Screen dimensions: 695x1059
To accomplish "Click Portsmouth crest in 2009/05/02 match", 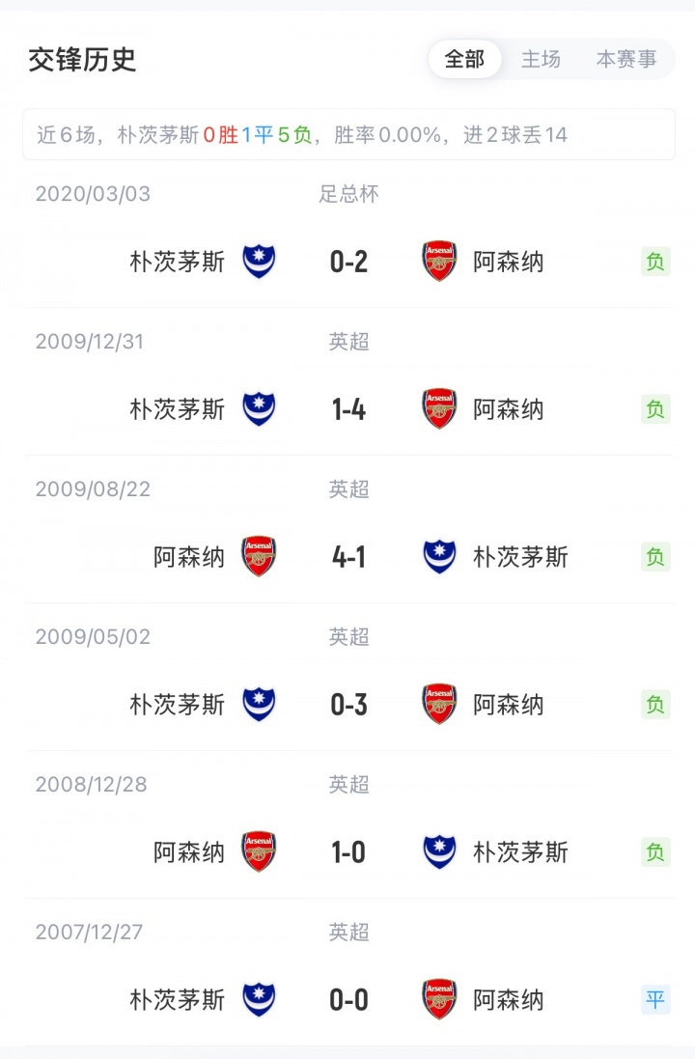I will pyautogui.click(x=259, y=705).
